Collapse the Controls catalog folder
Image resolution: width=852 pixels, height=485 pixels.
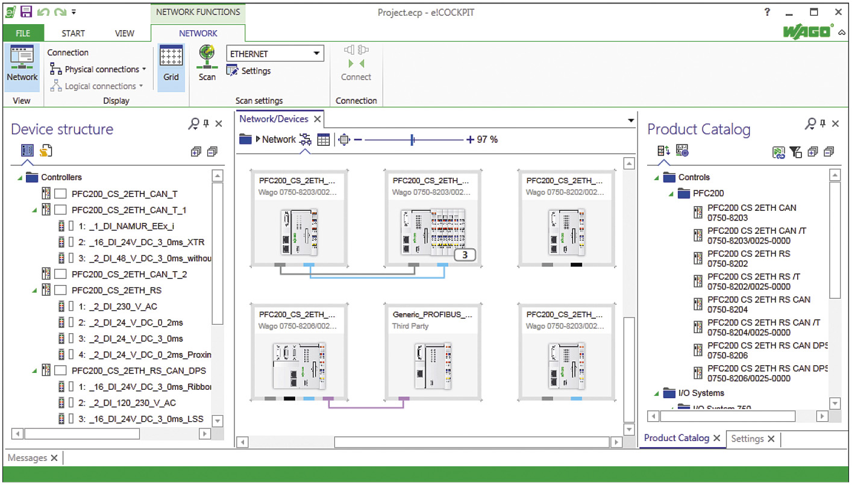tap(657, 178)
